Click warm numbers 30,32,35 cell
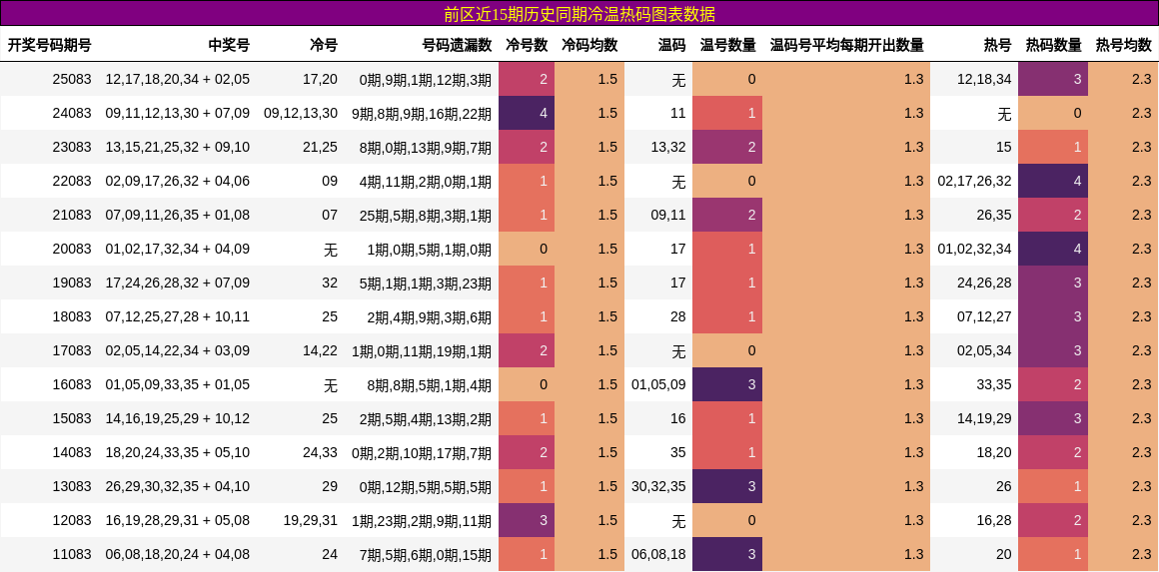The height and width of the screenshot is (572, 1159). point(658,486)
